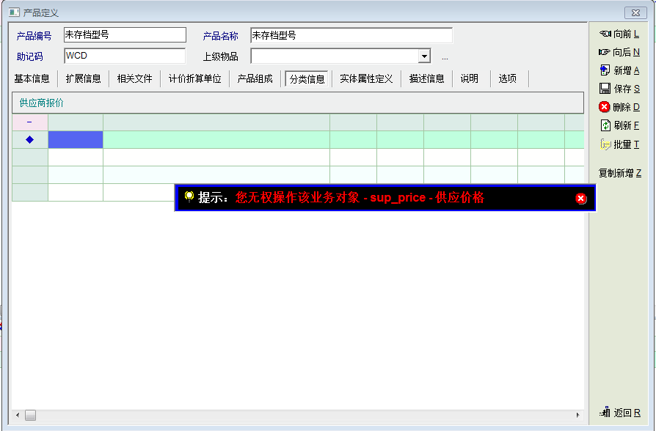Select the highlighted blue grid cell

click(76, 140)
